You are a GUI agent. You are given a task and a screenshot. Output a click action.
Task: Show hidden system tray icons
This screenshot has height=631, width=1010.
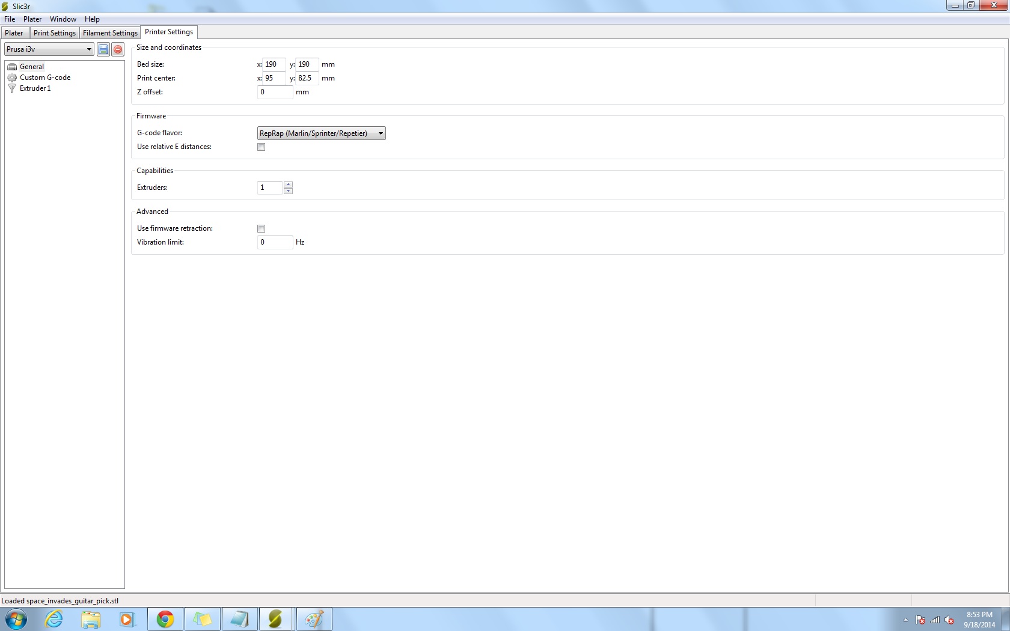905,620
